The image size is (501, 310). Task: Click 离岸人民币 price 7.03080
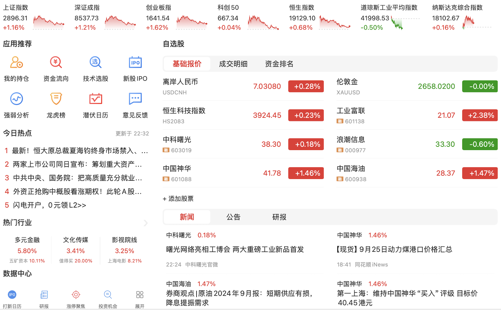[267, 86]
